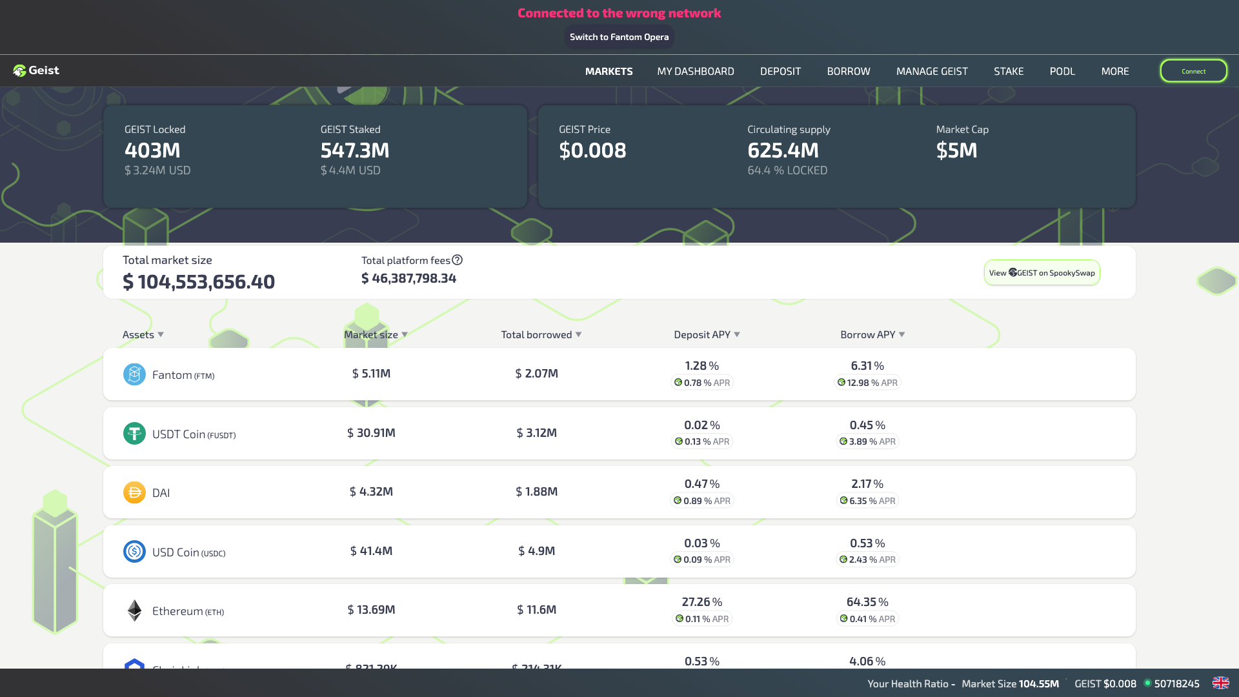Screen dimensions: 1239x697
Task: Click Geist icon beside USDC 0.09 % APR
Action: (678, 560)
